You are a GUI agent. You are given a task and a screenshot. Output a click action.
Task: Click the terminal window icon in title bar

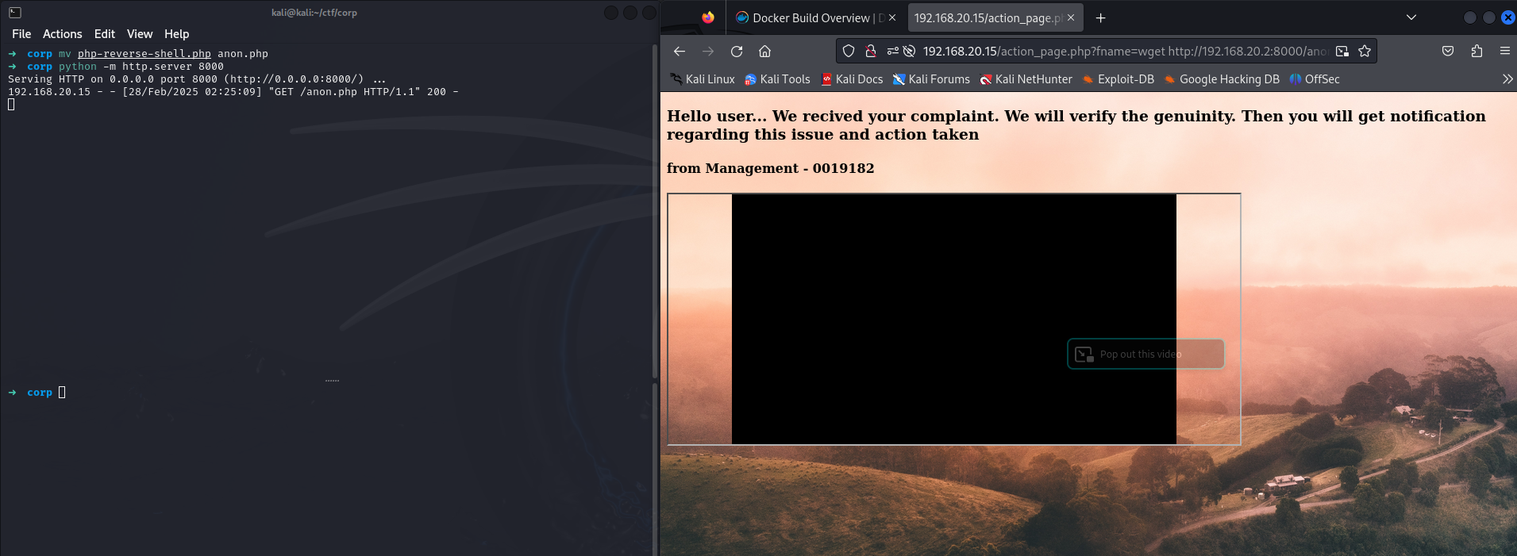(14, 13)
